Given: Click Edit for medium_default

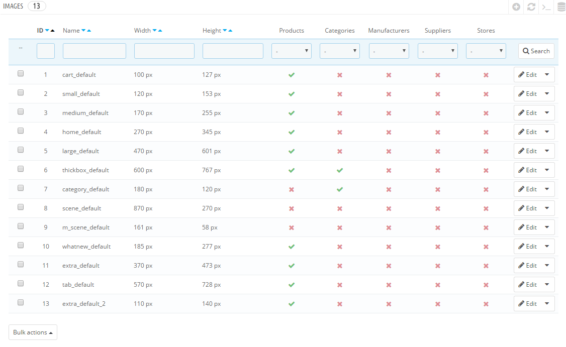Looking at the screenshot, I should pos(527,113).
